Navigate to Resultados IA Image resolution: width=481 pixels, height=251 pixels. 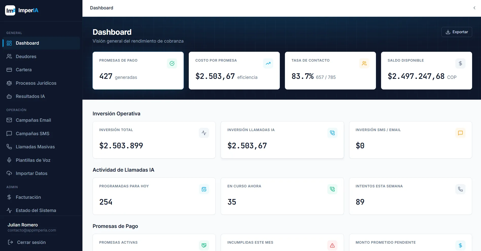click(41, 96)
